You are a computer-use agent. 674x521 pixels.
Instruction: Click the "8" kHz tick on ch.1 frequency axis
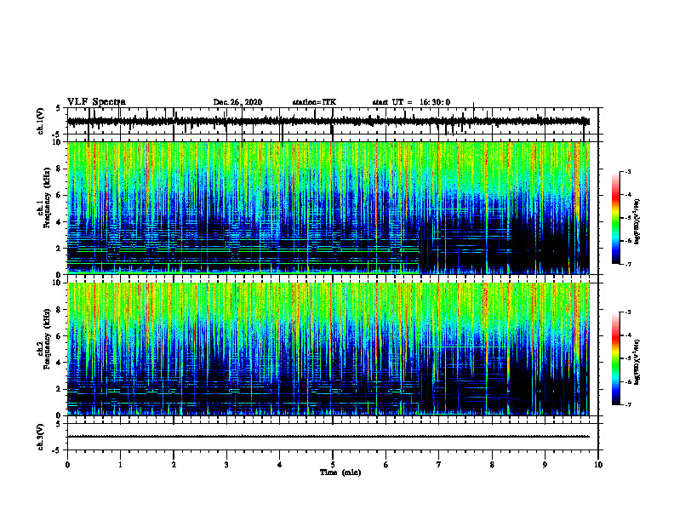[x=59, y=169]
